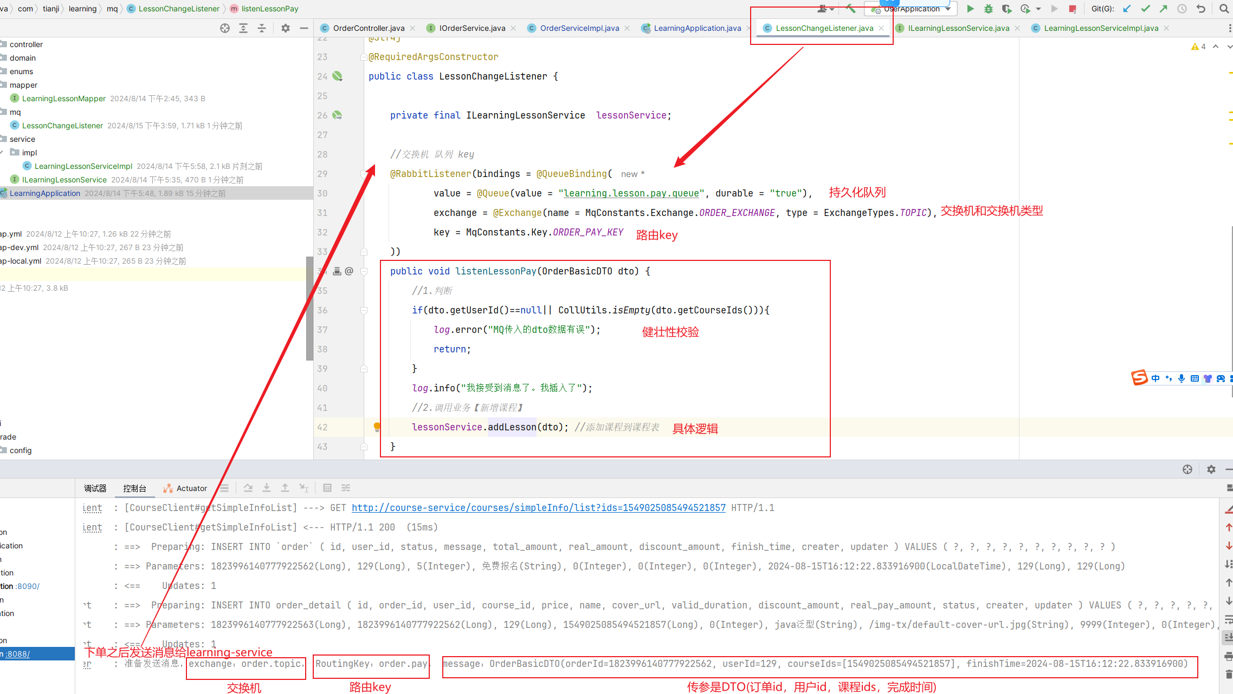
Task: Click the Git update project blue arrow
Action: click(x=1127, y=9)
